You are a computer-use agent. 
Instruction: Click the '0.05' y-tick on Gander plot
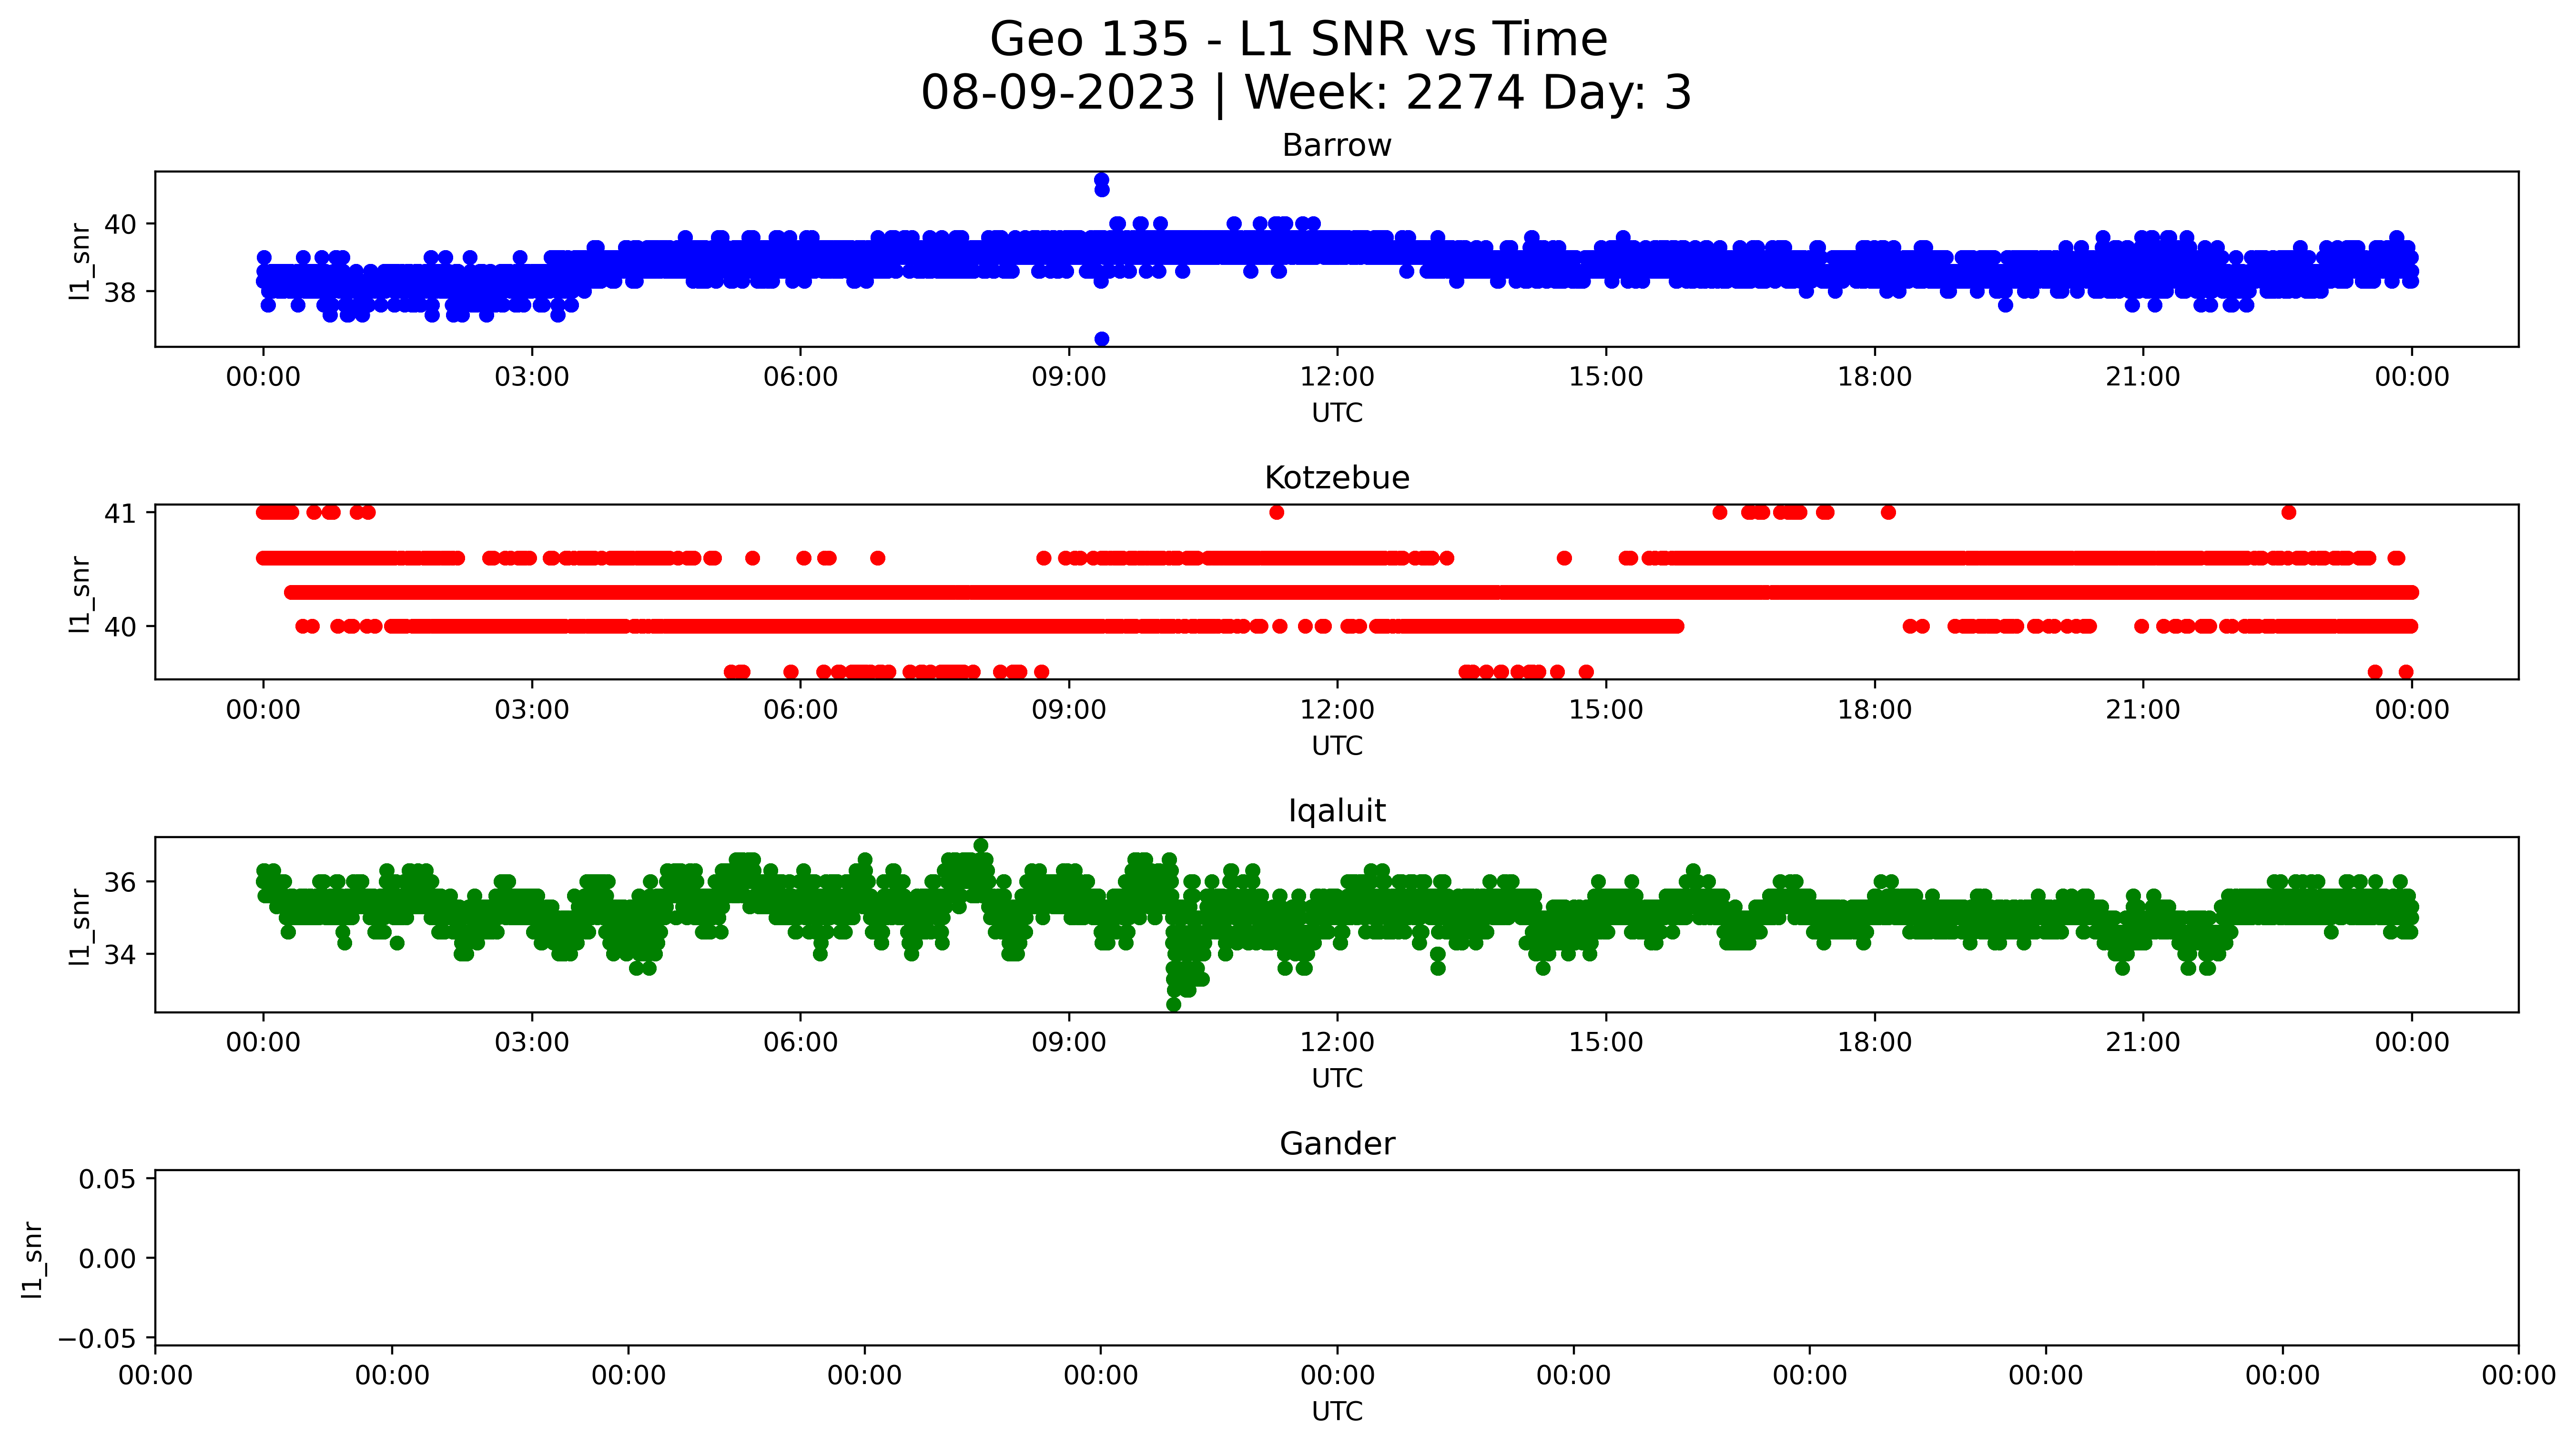pos(108,1180)
